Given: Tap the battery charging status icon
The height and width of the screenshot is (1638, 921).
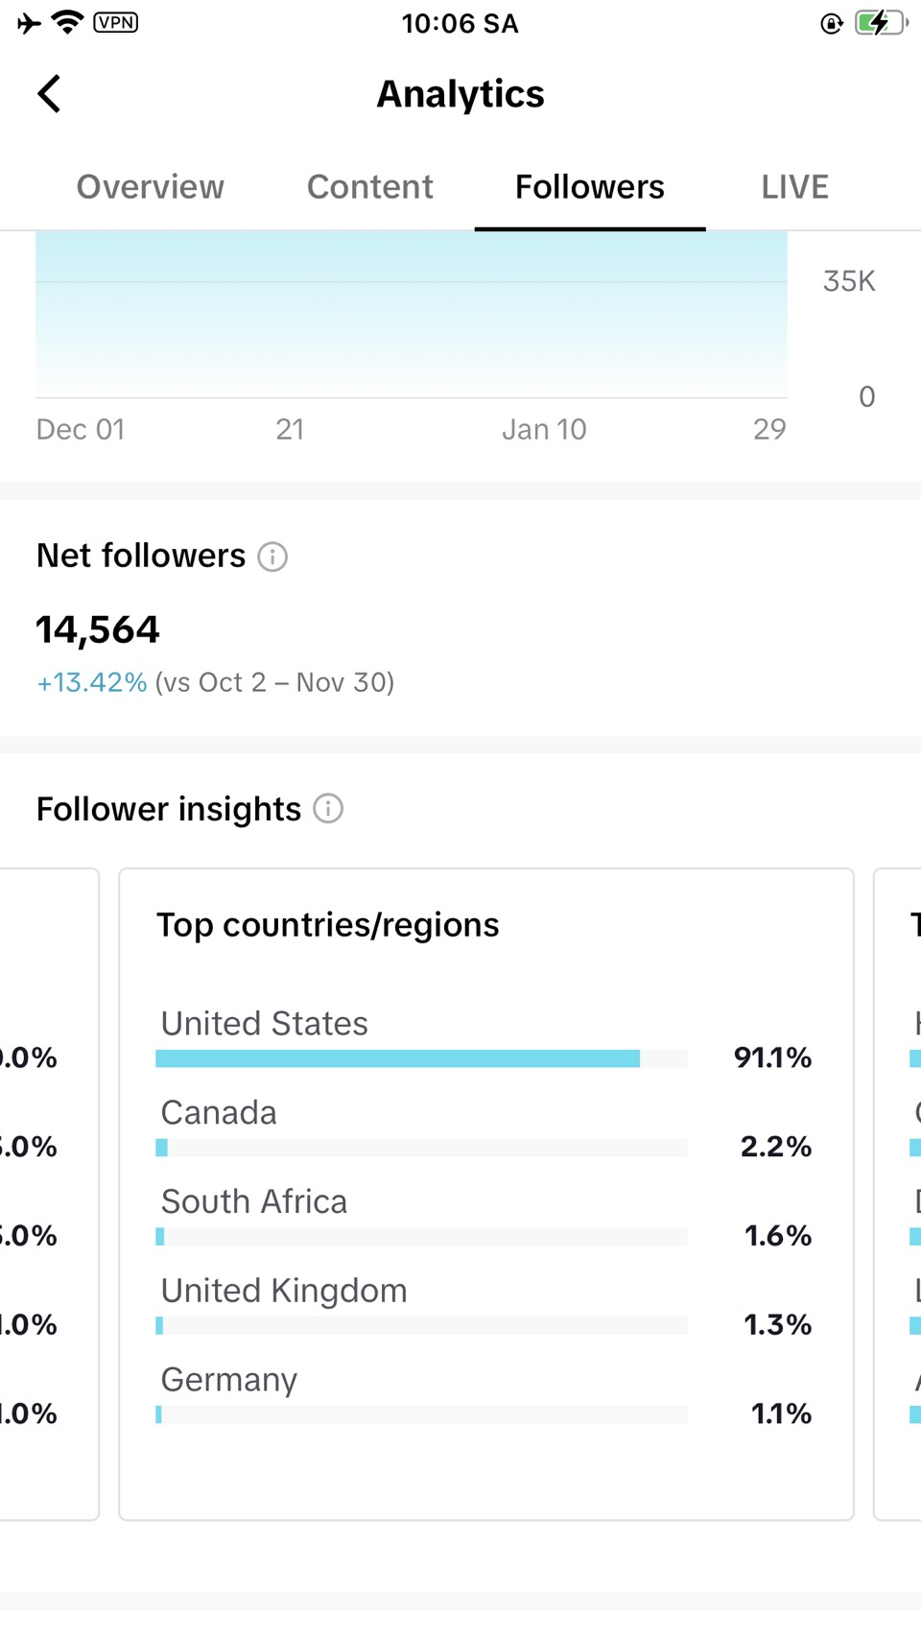Looking at the screenshot, I should (x=881, y=23).
